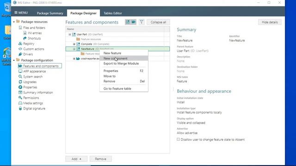This screenshot has width=296, height=166.
Task: Click the MSI table value Feature
Action: point(182,81)
